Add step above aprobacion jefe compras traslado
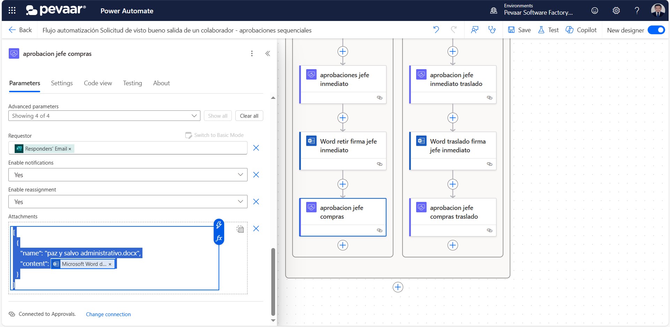670x327 pixels. pyautogui.click(x=453, y=184)
